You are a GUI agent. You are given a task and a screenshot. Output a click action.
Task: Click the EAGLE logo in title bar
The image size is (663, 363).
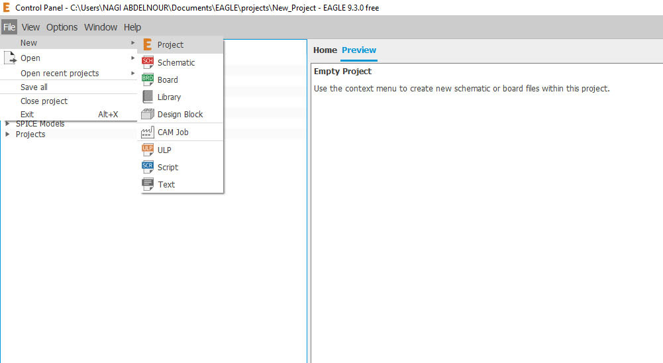click(x=7, y=7)
